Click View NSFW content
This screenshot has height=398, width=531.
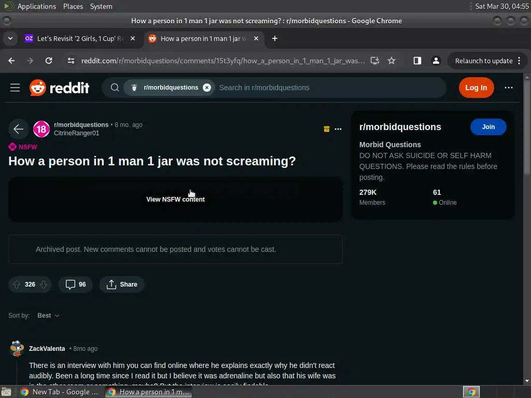point(175,200)
